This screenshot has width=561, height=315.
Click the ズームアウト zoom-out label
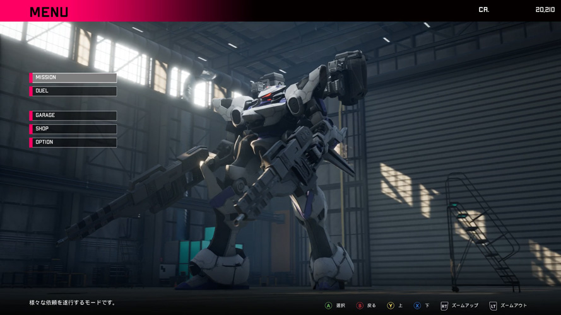pyautogui.click(x=514, y=306)
